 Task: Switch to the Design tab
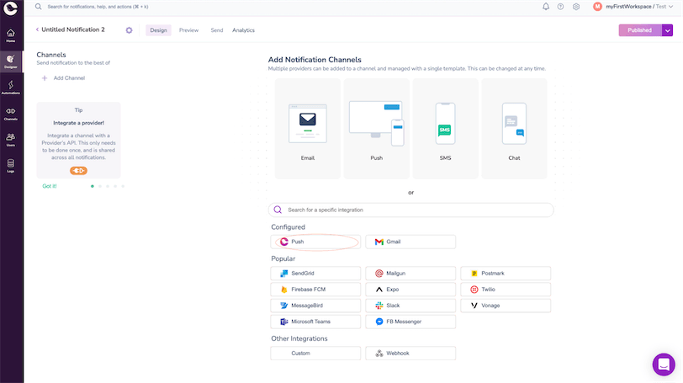point(158,30)
